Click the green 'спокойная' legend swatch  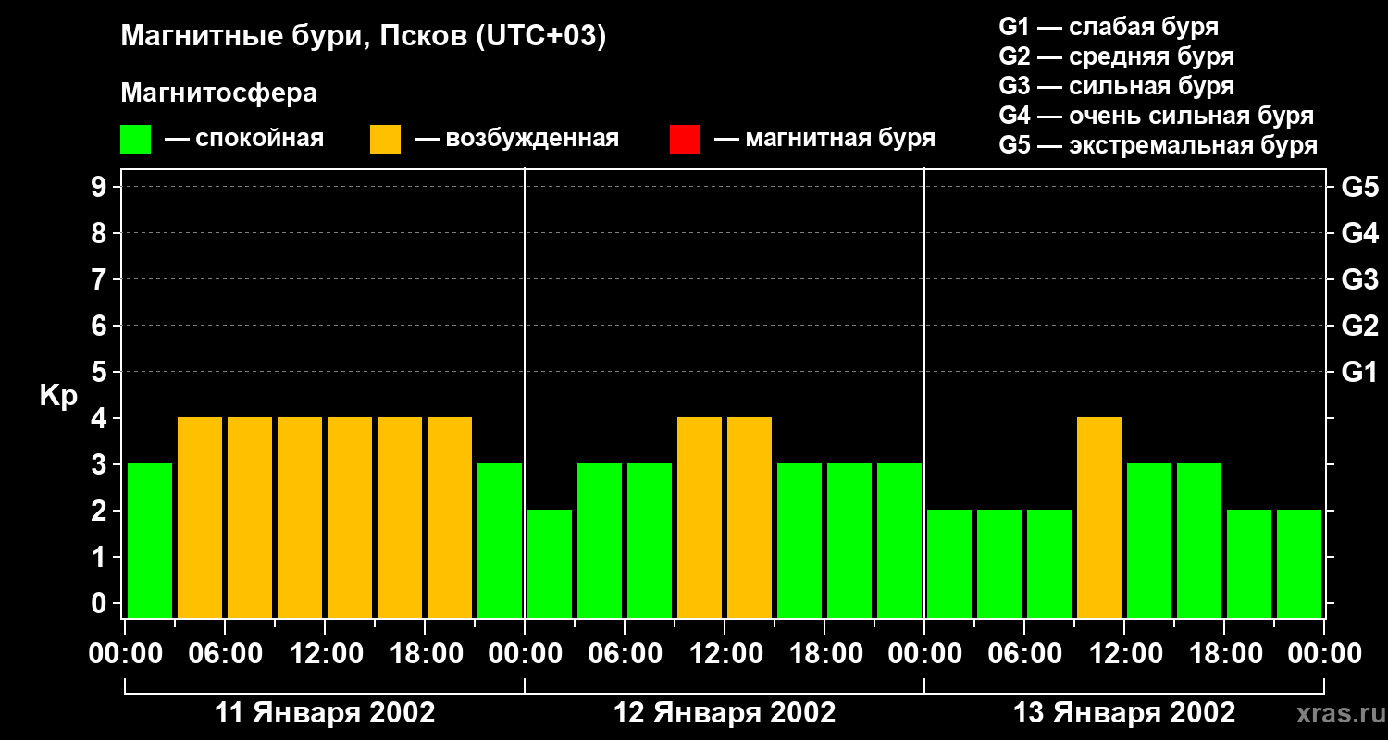coord(136,140)
